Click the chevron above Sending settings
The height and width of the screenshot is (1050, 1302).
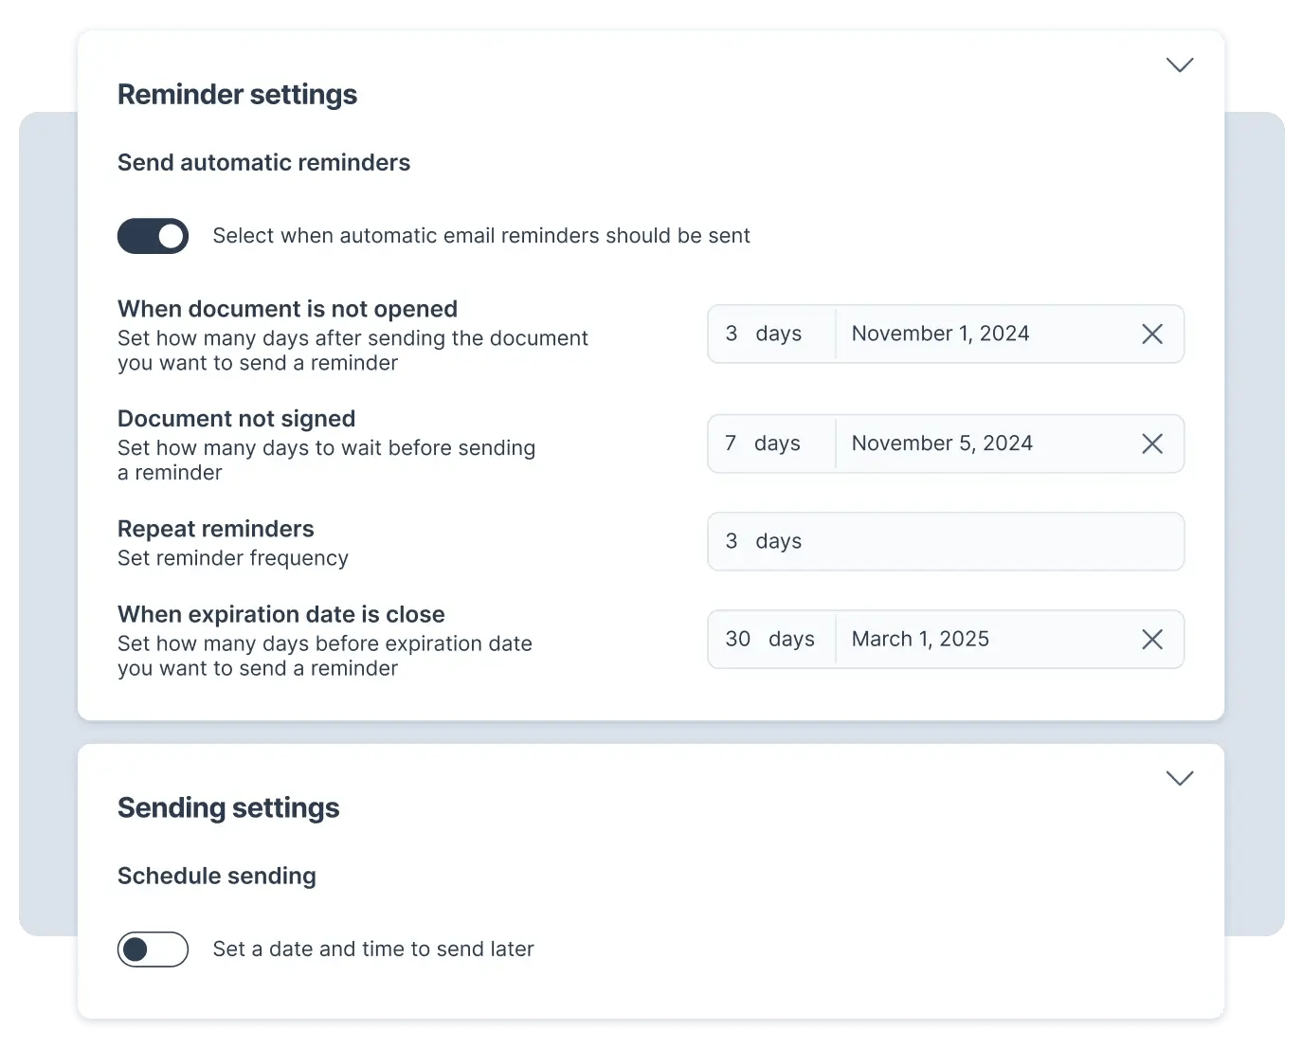click(1180, 777)
